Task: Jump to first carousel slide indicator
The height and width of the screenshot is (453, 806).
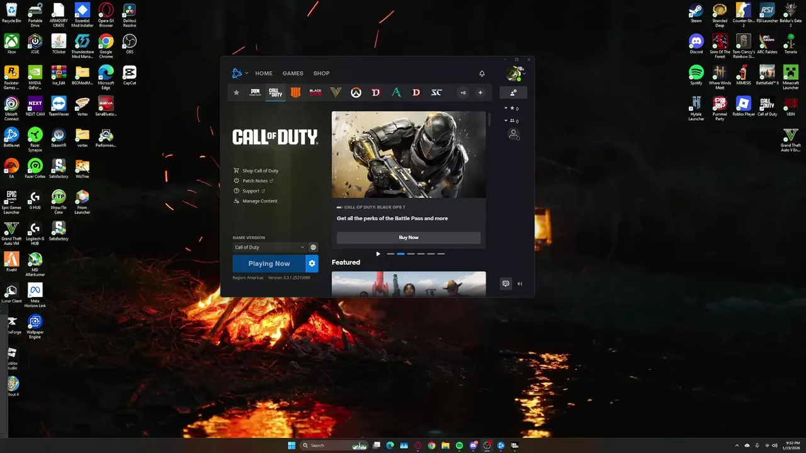Action: pyautogui.click(x=390, y=254)
